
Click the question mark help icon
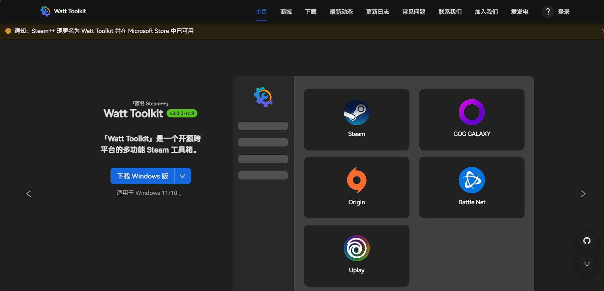click(x=548, y=12)
